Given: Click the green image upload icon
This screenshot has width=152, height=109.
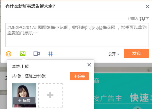Looking at the screenshot, I should 23,54.
